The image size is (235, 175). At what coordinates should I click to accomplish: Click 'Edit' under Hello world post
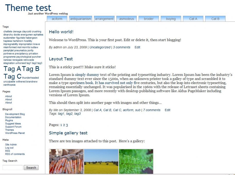coord(137,47)
